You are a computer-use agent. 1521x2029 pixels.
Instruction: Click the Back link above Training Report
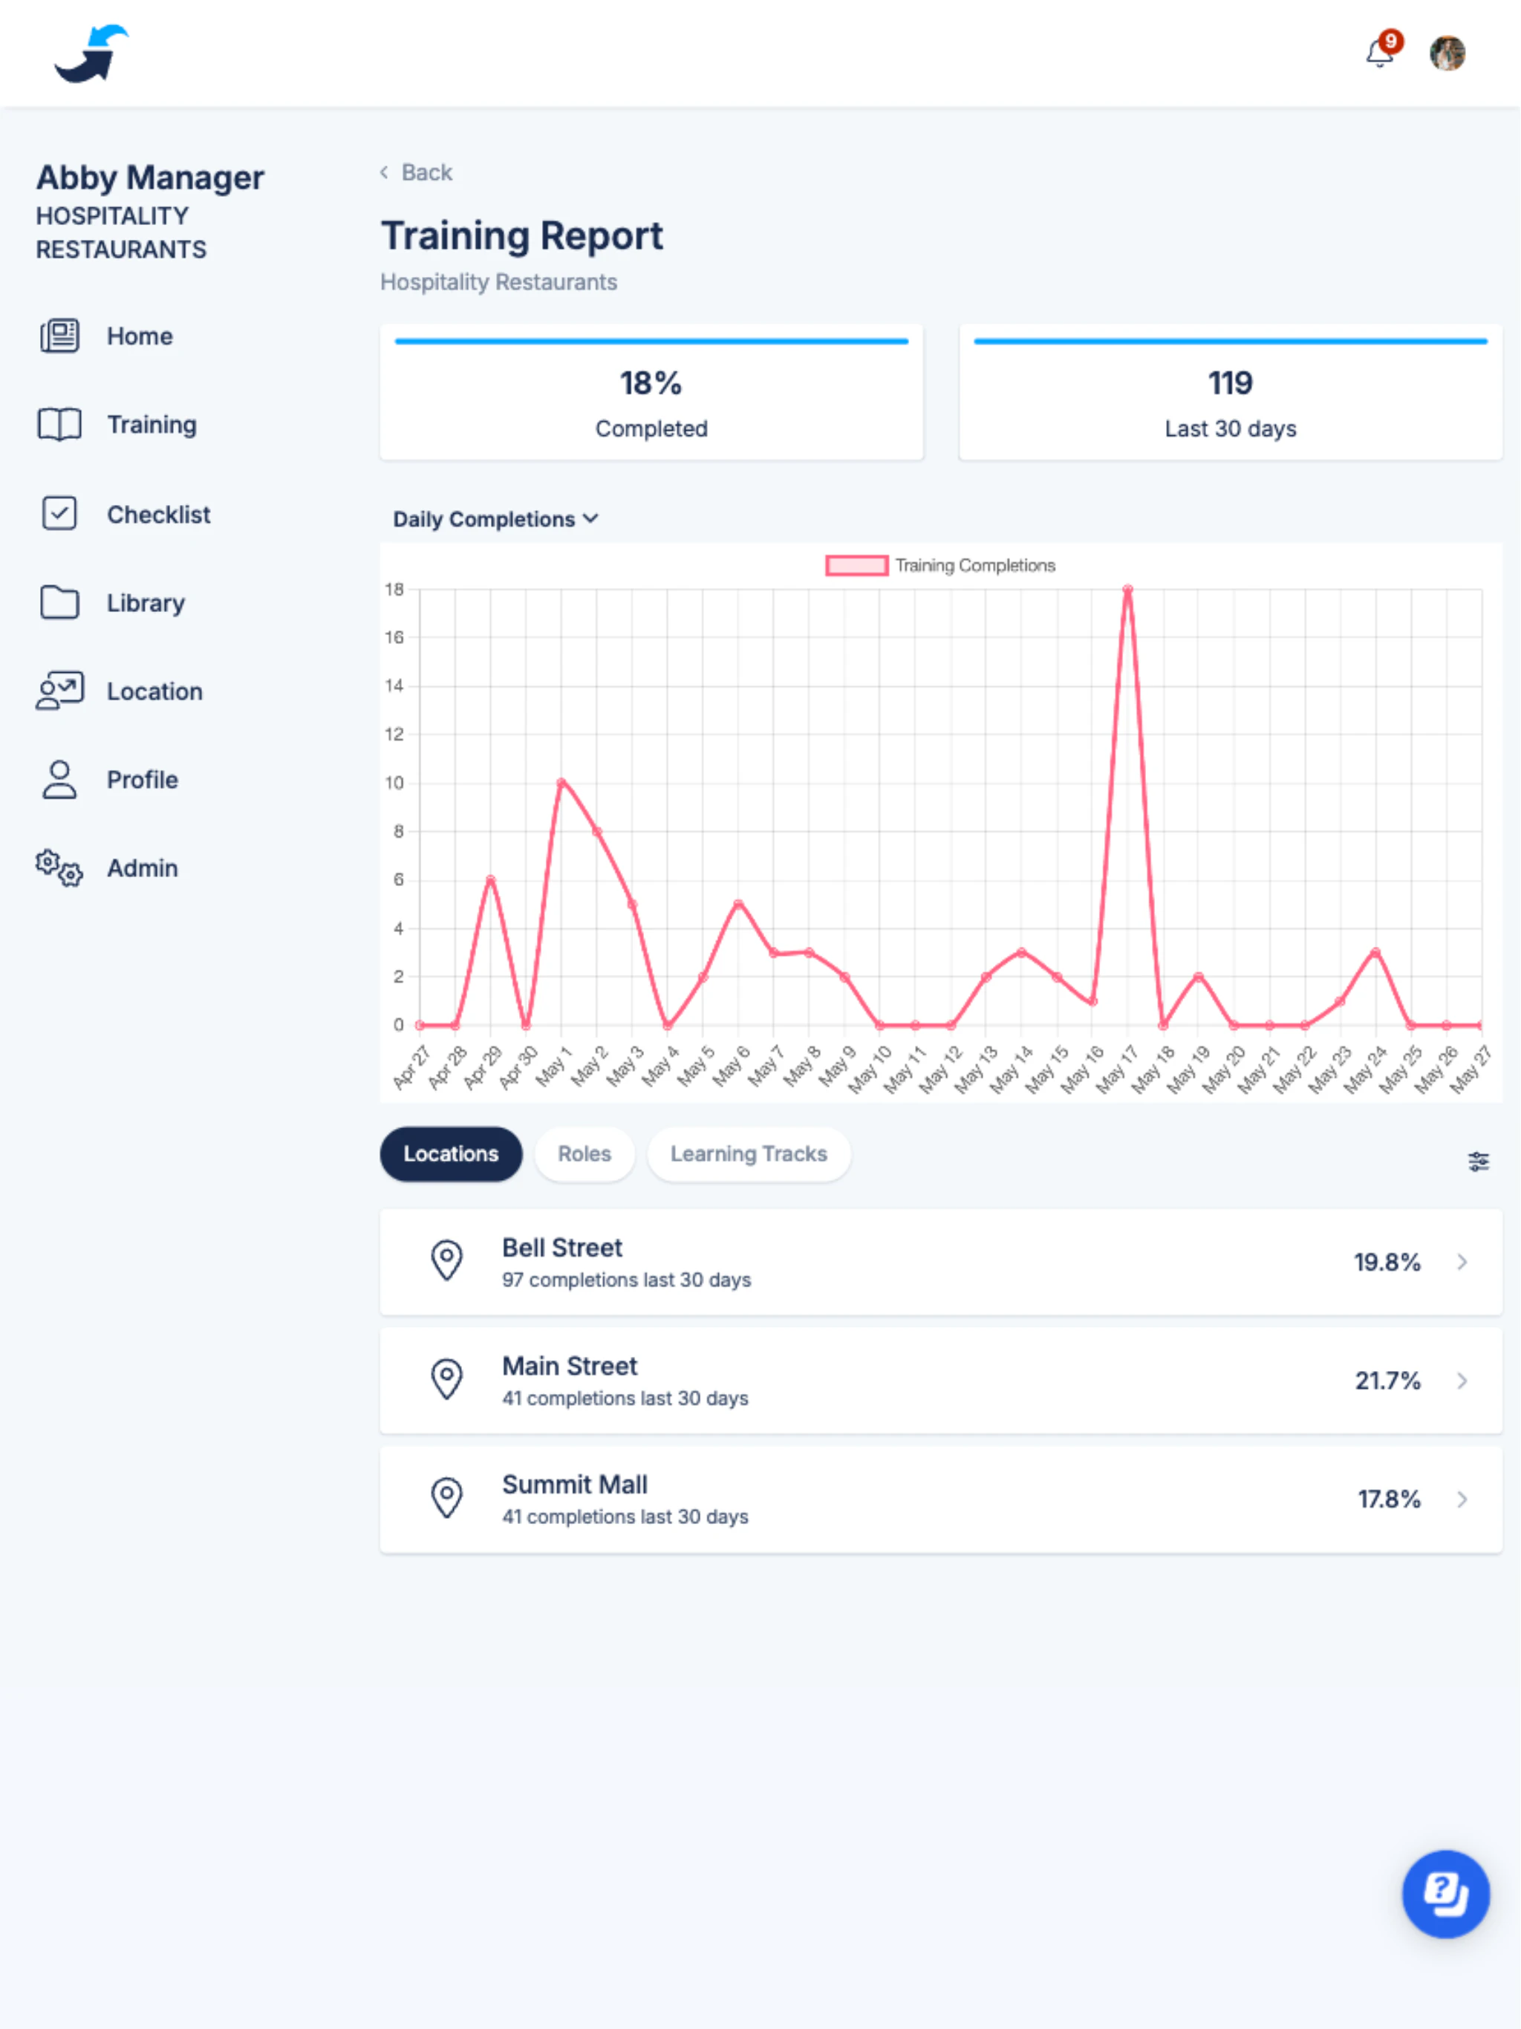[416, 172]
